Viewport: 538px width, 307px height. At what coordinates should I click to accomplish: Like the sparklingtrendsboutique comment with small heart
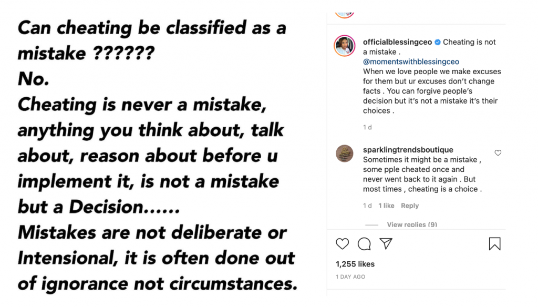click(x=498, y=153)
